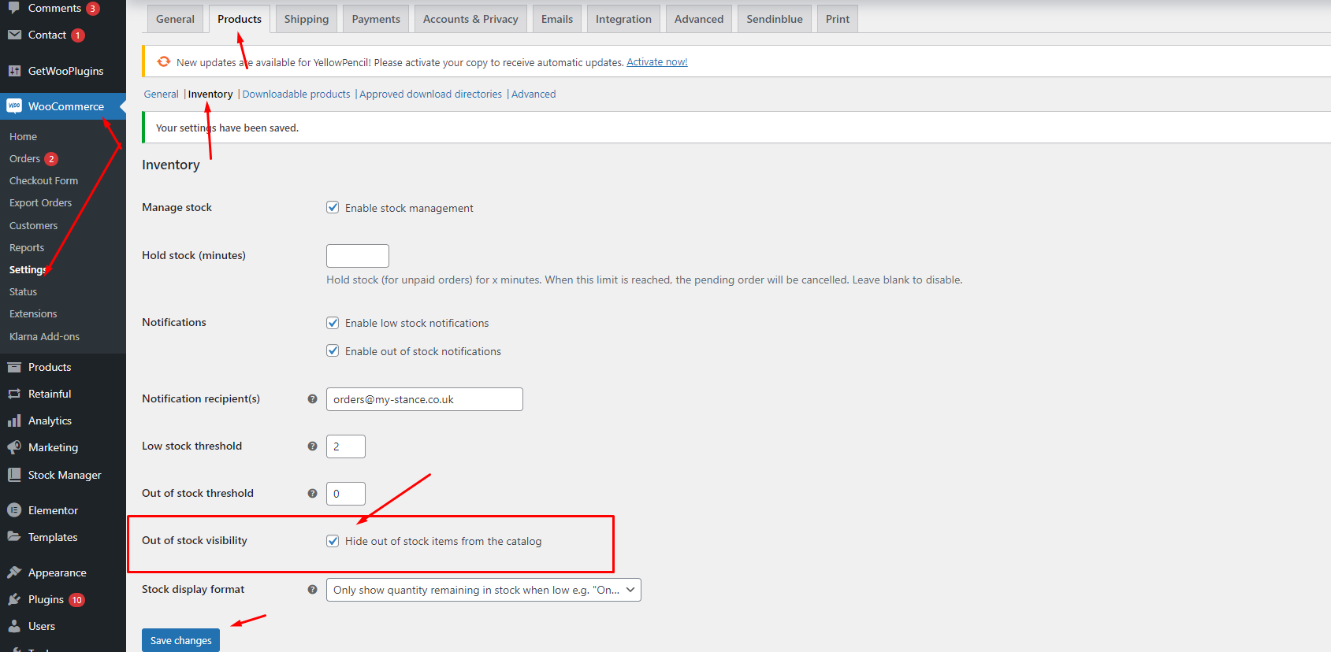Screen dimensions: 1331x652
Task: Click the Comments speech bubble icon
Action: [x=14, y=8]
